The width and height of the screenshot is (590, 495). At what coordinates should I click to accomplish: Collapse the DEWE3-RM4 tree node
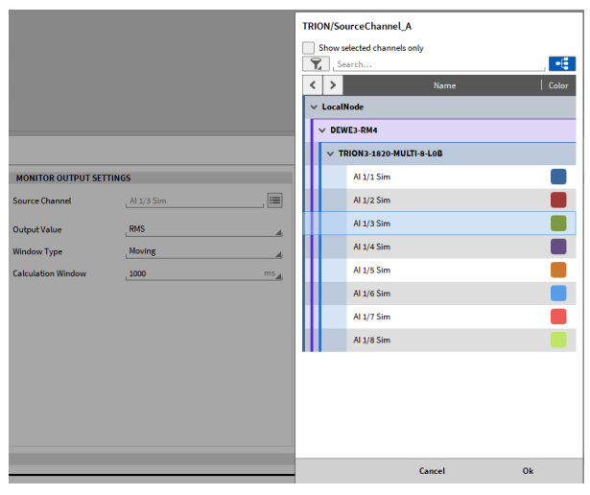(322, 130)
